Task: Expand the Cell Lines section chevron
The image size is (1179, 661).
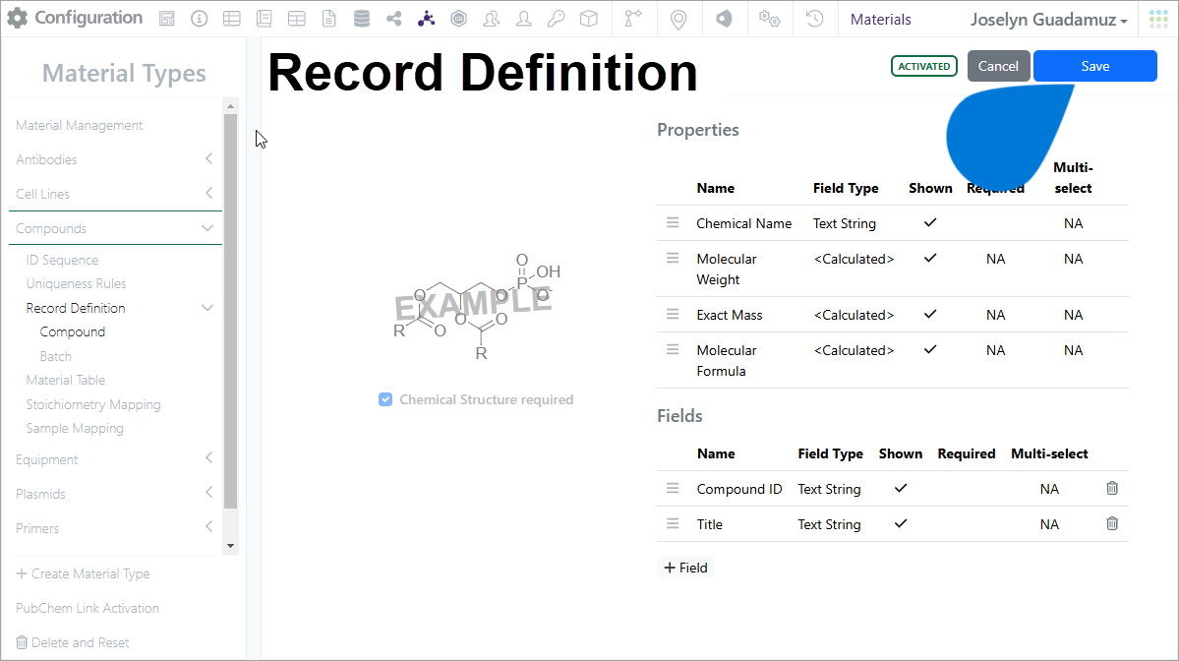Action: 209,193
